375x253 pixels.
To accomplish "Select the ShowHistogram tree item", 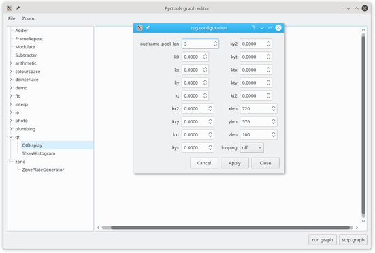I will point(39,153).
